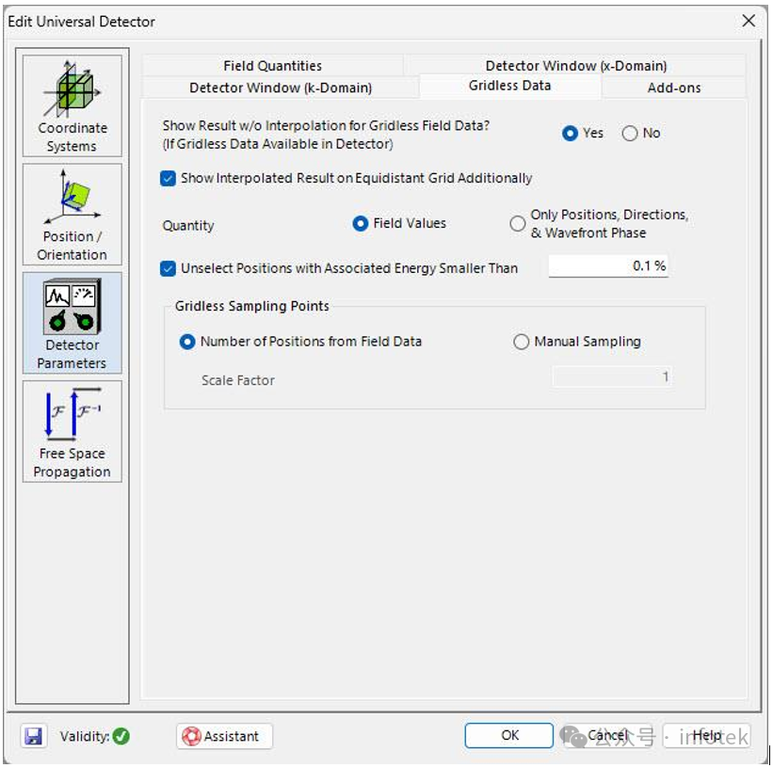773x768 pixels.
Task: Uncheck 'Unselect Positions with Associated Energy Smaller Than'
Action: [169, 268]
